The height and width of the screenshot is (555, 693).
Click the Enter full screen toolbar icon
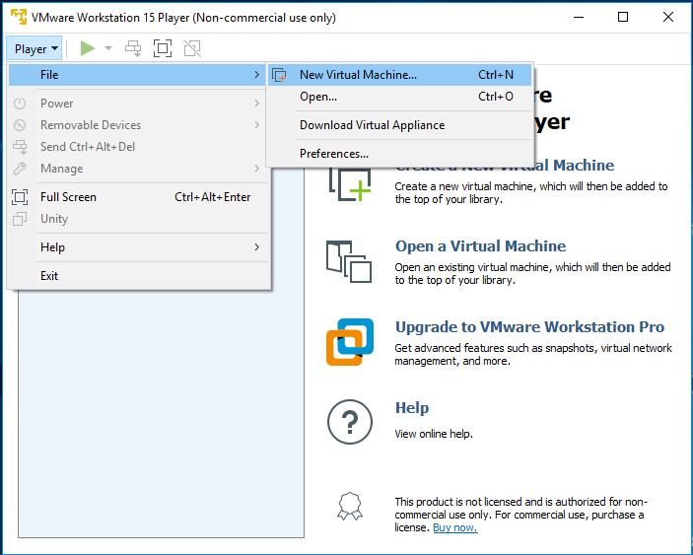(x=163, y=48)
